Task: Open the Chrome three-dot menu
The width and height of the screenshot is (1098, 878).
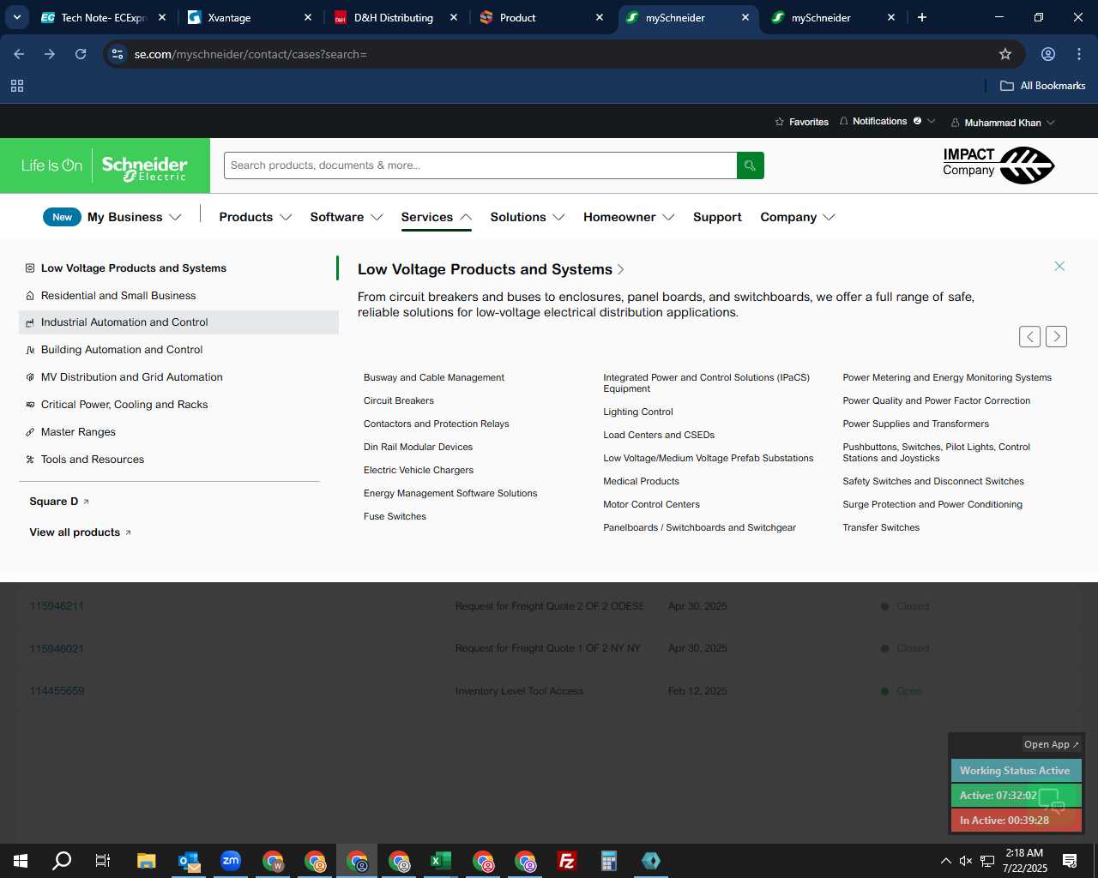Action: [1079, 54]
